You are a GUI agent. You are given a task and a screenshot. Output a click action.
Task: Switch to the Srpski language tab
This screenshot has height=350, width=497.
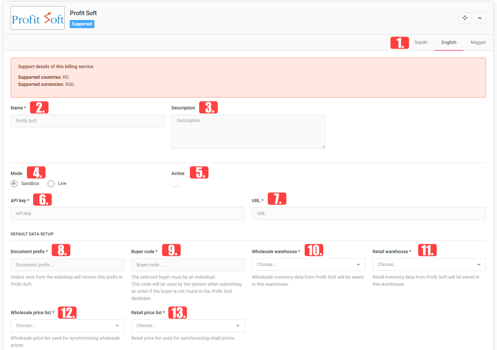click(421, 42)
